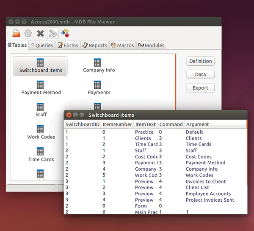Select the 'Payment Method' Argument cell

[205, 163]
